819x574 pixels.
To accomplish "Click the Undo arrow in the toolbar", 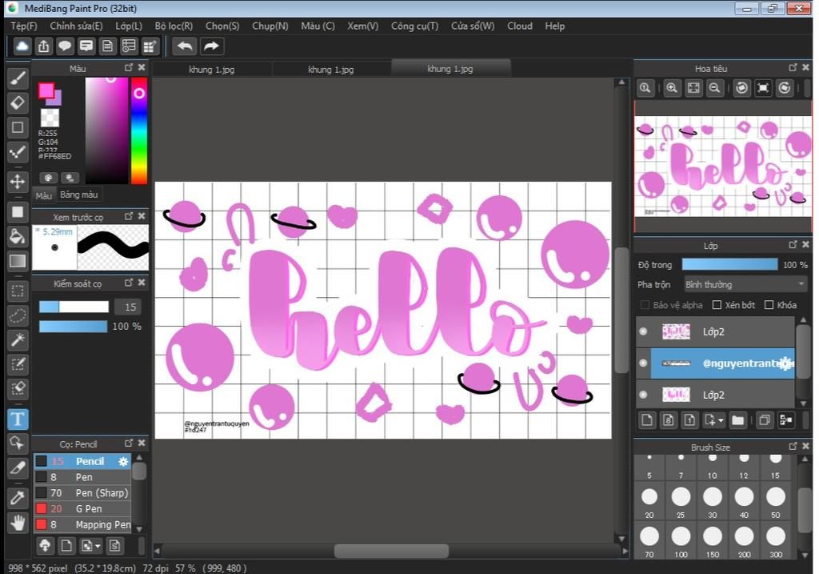I will point(185,46).
